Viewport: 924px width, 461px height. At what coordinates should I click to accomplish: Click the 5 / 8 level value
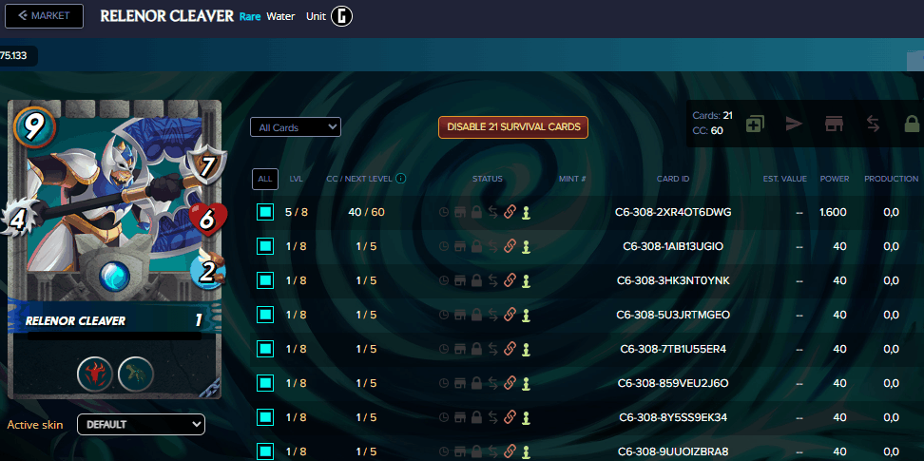click(x=296, y=212)
